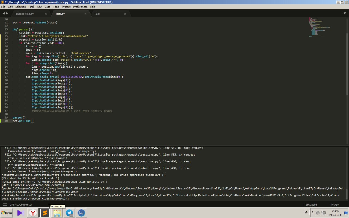Click the EN language indicator

pyautogui.click(x=306, y=212)
